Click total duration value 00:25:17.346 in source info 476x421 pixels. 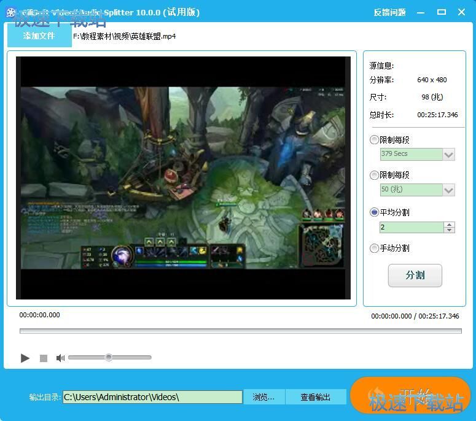pos(437,115)
